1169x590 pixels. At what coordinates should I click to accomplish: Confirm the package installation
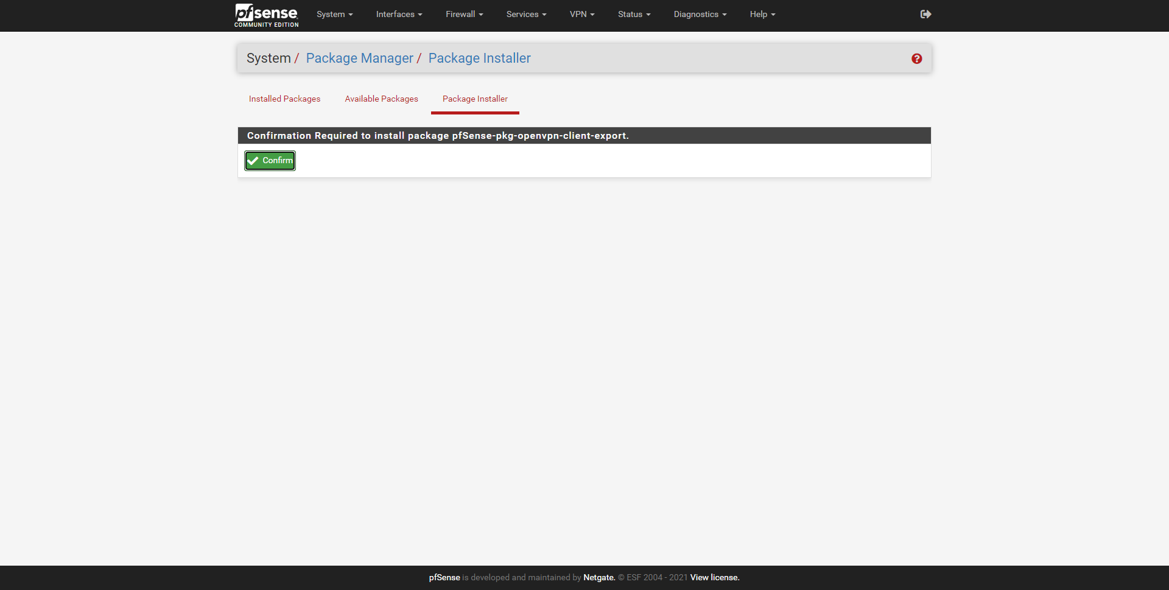(270, 161)
